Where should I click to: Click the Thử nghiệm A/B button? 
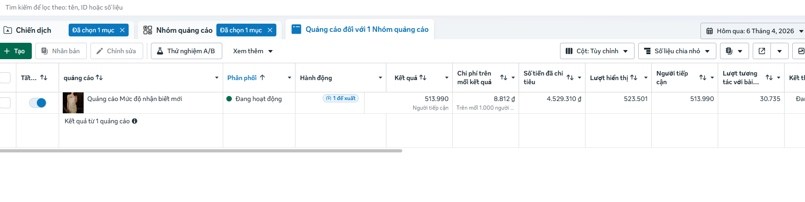click(186, 51)
